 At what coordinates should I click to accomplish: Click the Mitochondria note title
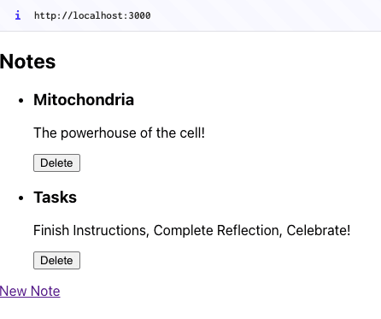point(84,100)
